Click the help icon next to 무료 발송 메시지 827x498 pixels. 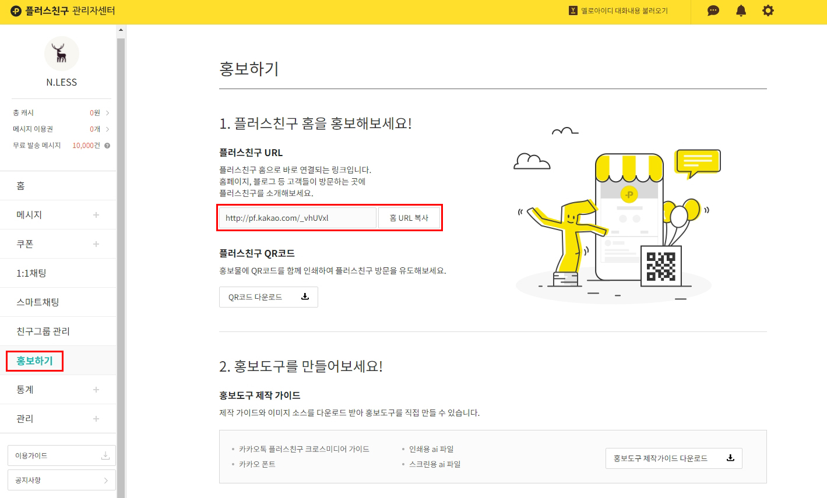(107, 146)
